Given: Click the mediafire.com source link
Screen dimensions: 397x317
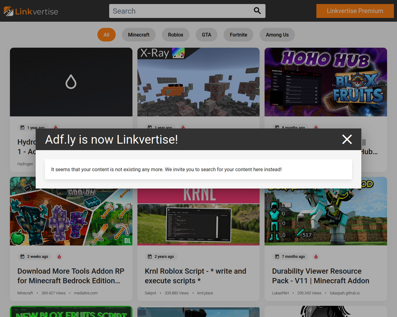Looking at the screenshot, I should pos(86,293).
